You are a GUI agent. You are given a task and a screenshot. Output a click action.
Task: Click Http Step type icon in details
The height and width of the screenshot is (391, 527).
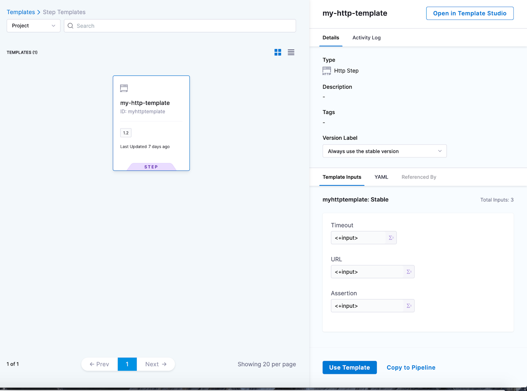tap(326, 71)
